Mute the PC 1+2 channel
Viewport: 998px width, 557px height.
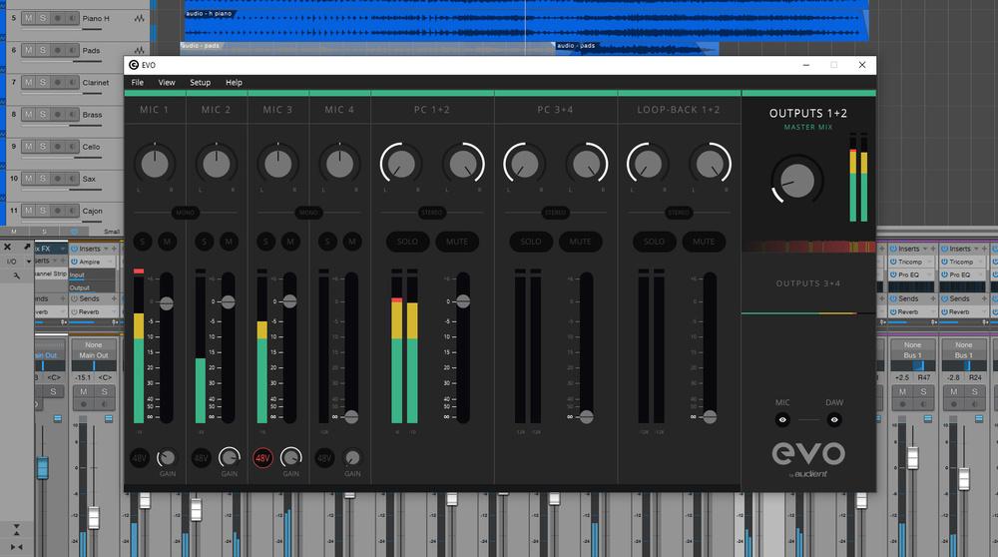tap(456, 242)
